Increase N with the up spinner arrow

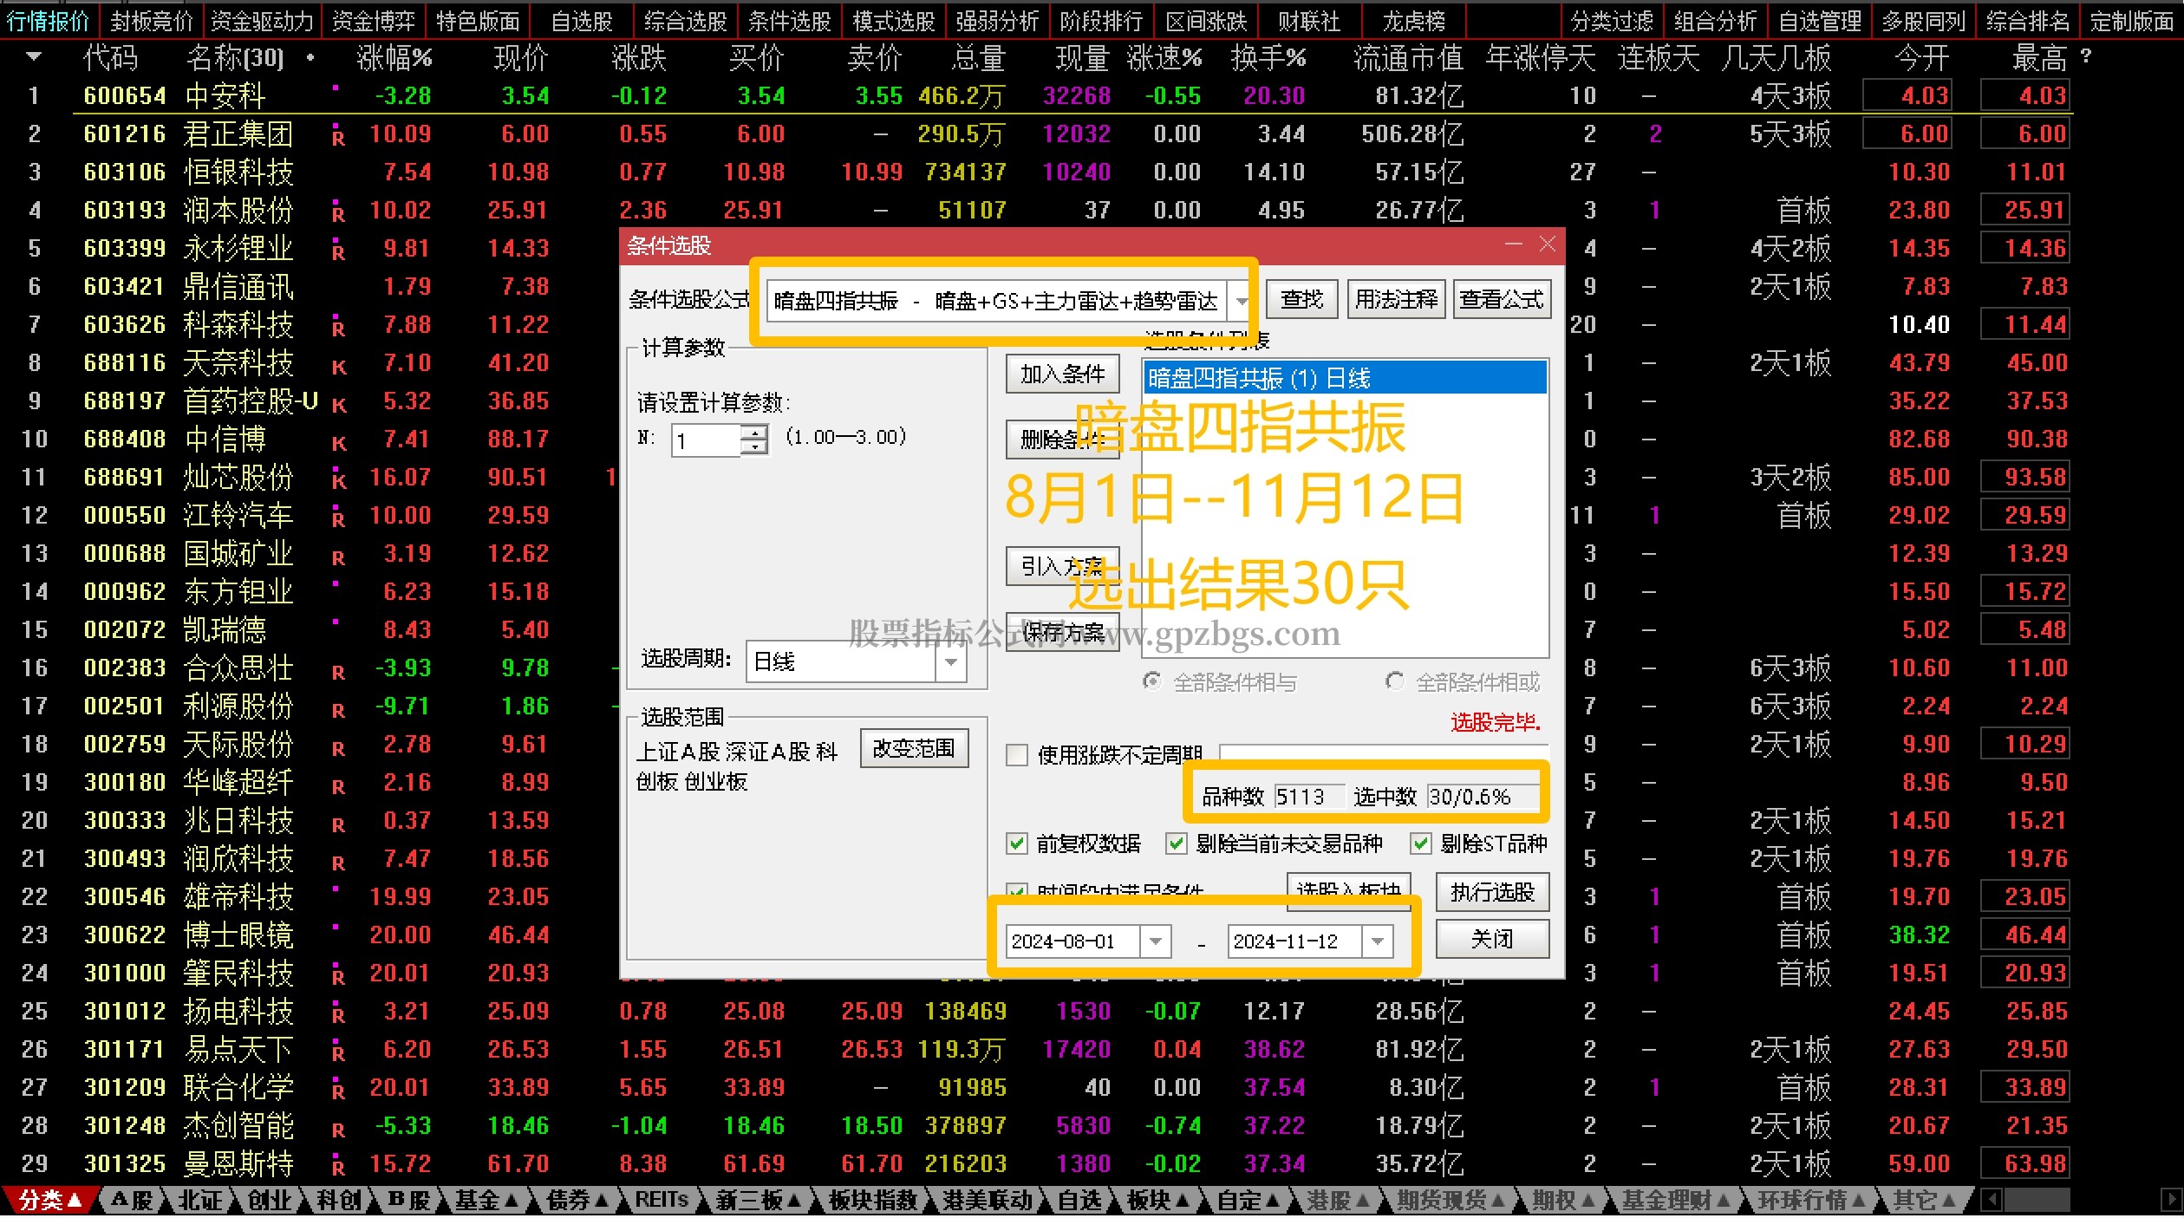[756, 433]
